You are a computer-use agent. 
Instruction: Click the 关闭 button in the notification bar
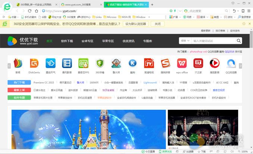tap(157, 24)
